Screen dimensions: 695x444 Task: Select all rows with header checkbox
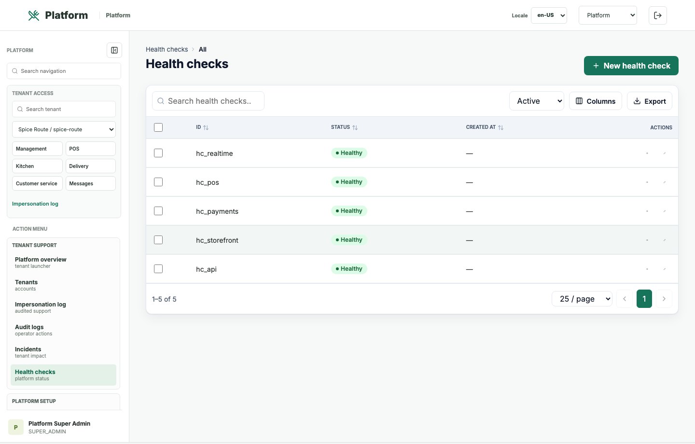click(158, 127)
